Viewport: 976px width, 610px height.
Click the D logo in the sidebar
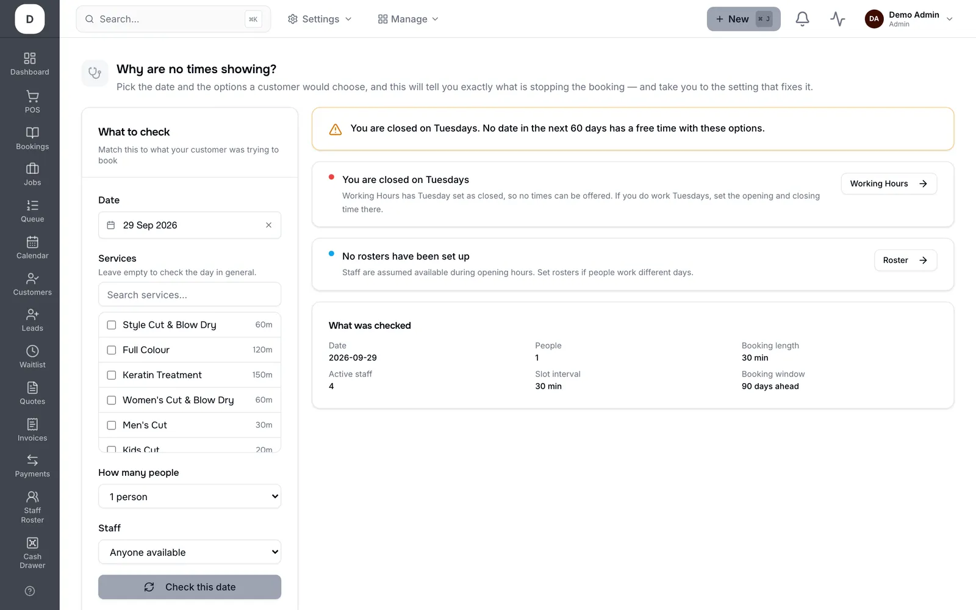point(30,19)
